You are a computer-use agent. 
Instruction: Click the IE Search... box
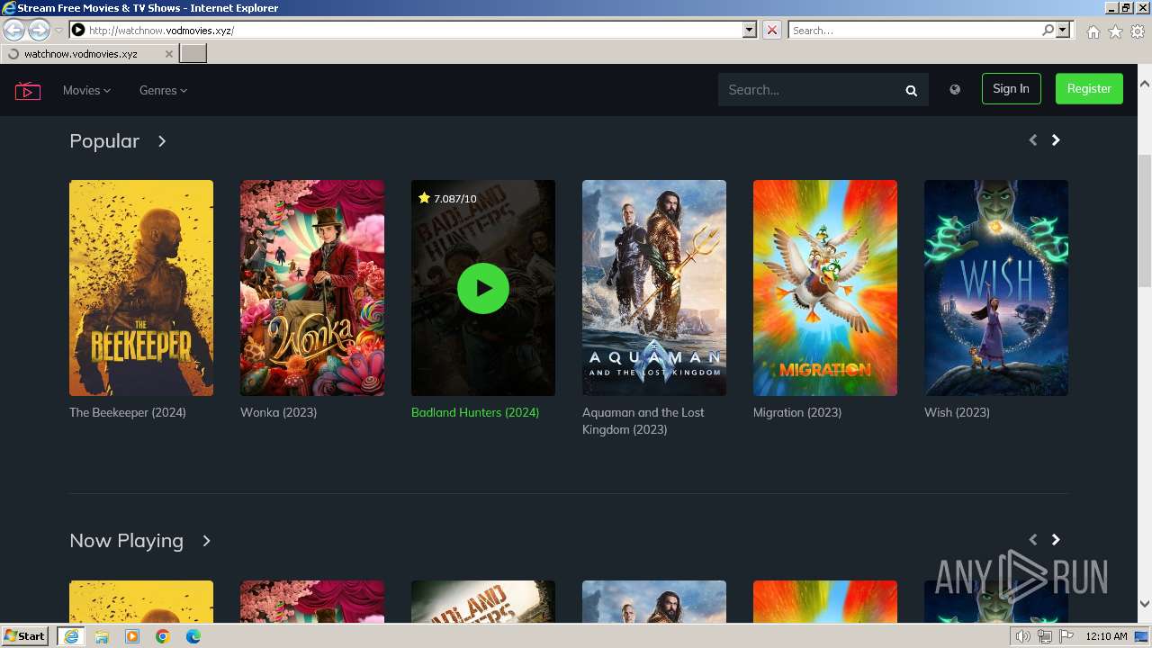pyautogui.click(x=914, y=31)
